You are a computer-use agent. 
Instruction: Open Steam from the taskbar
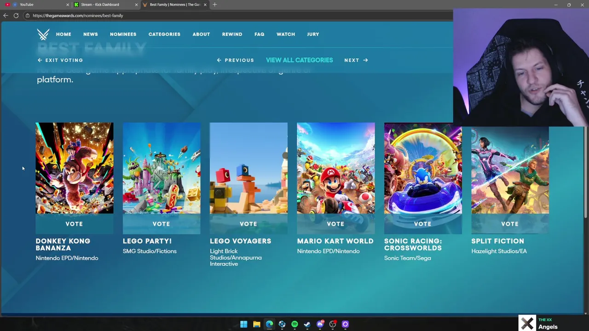pos(307,324)
